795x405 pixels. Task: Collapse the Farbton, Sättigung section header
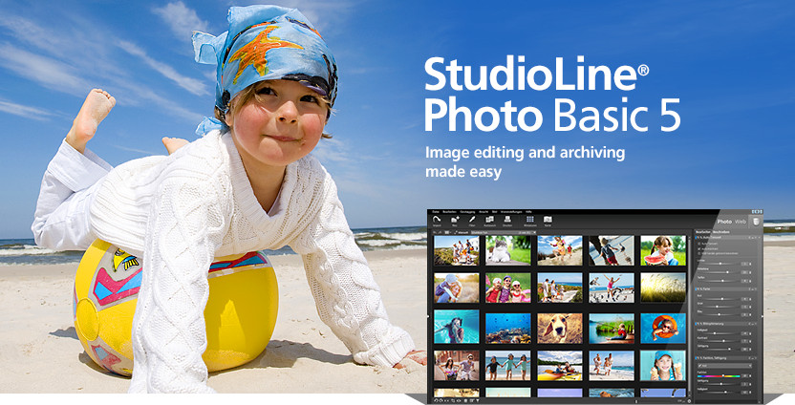[x=727, y=358]
